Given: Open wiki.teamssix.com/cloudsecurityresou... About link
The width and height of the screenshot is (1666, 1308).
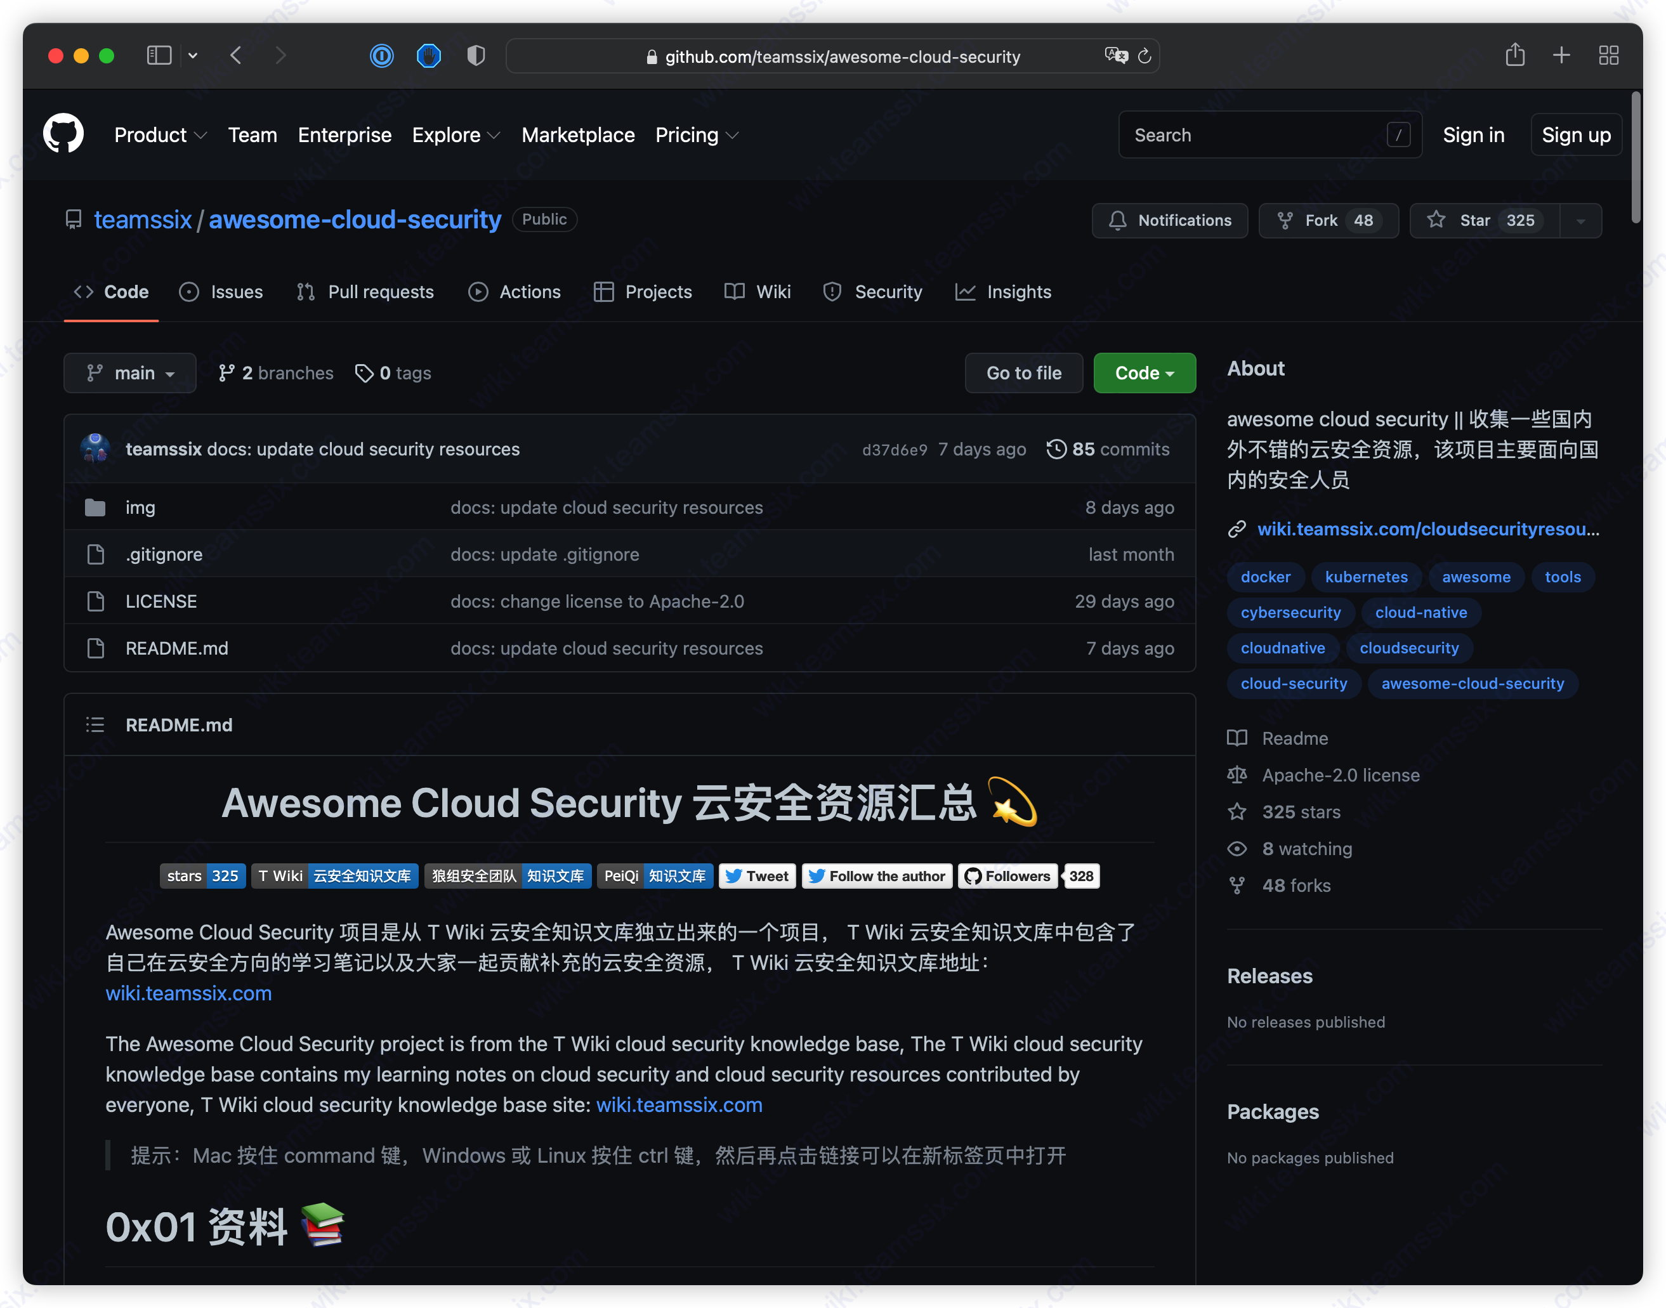Looking at the screenshot, I should (x=1428, y=529).
